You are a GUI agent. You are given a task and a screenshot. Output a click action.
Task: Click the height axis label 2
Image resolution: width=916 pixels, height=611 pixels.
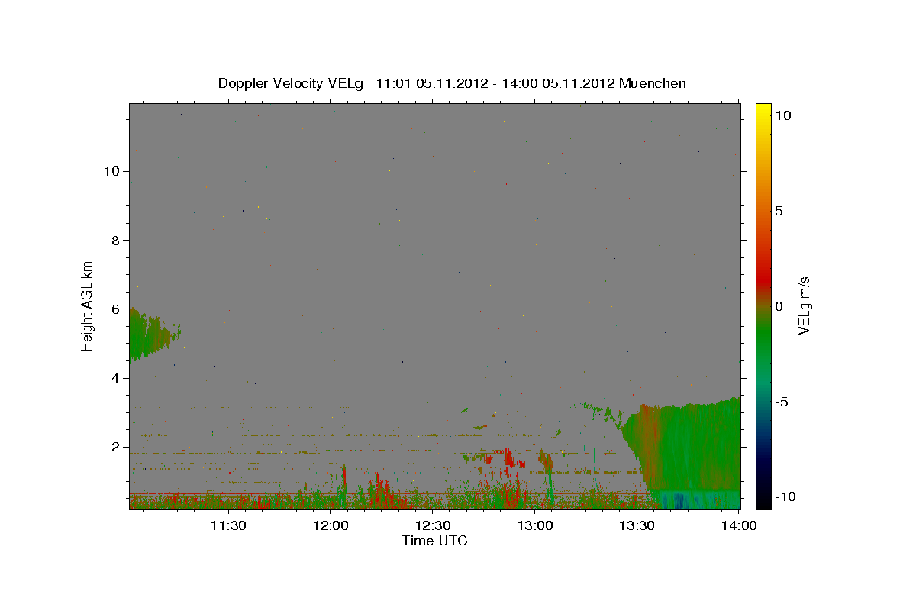(x=116, y=447)
